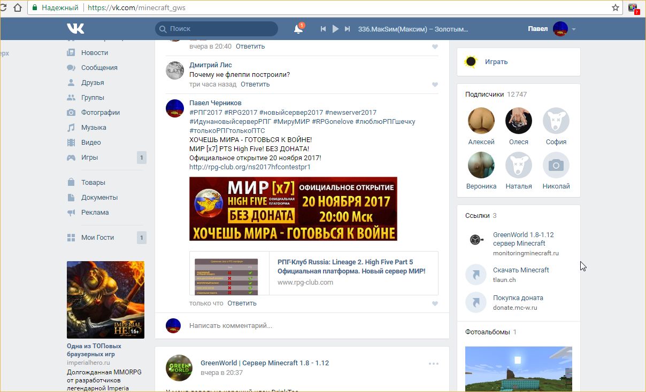This screenshot has width=646, height=392.
Task: Click the VK logo in header
Action: click(75, 28)
